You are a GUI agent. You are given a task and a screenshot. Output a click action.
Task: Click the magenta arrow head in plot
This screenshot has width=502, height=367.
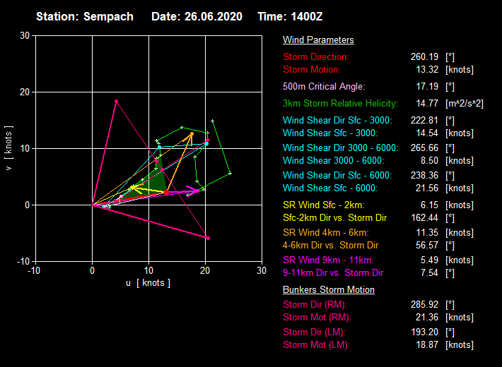196,190
